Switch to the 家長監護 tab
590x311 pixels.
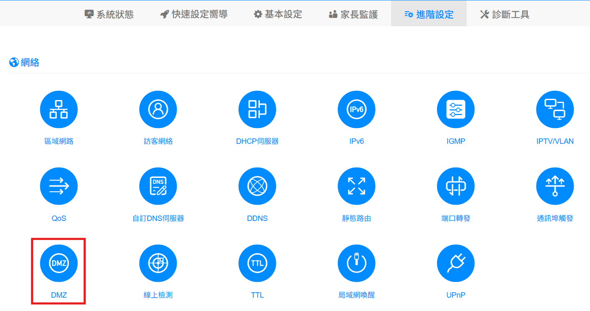click(x=353, y=13)
